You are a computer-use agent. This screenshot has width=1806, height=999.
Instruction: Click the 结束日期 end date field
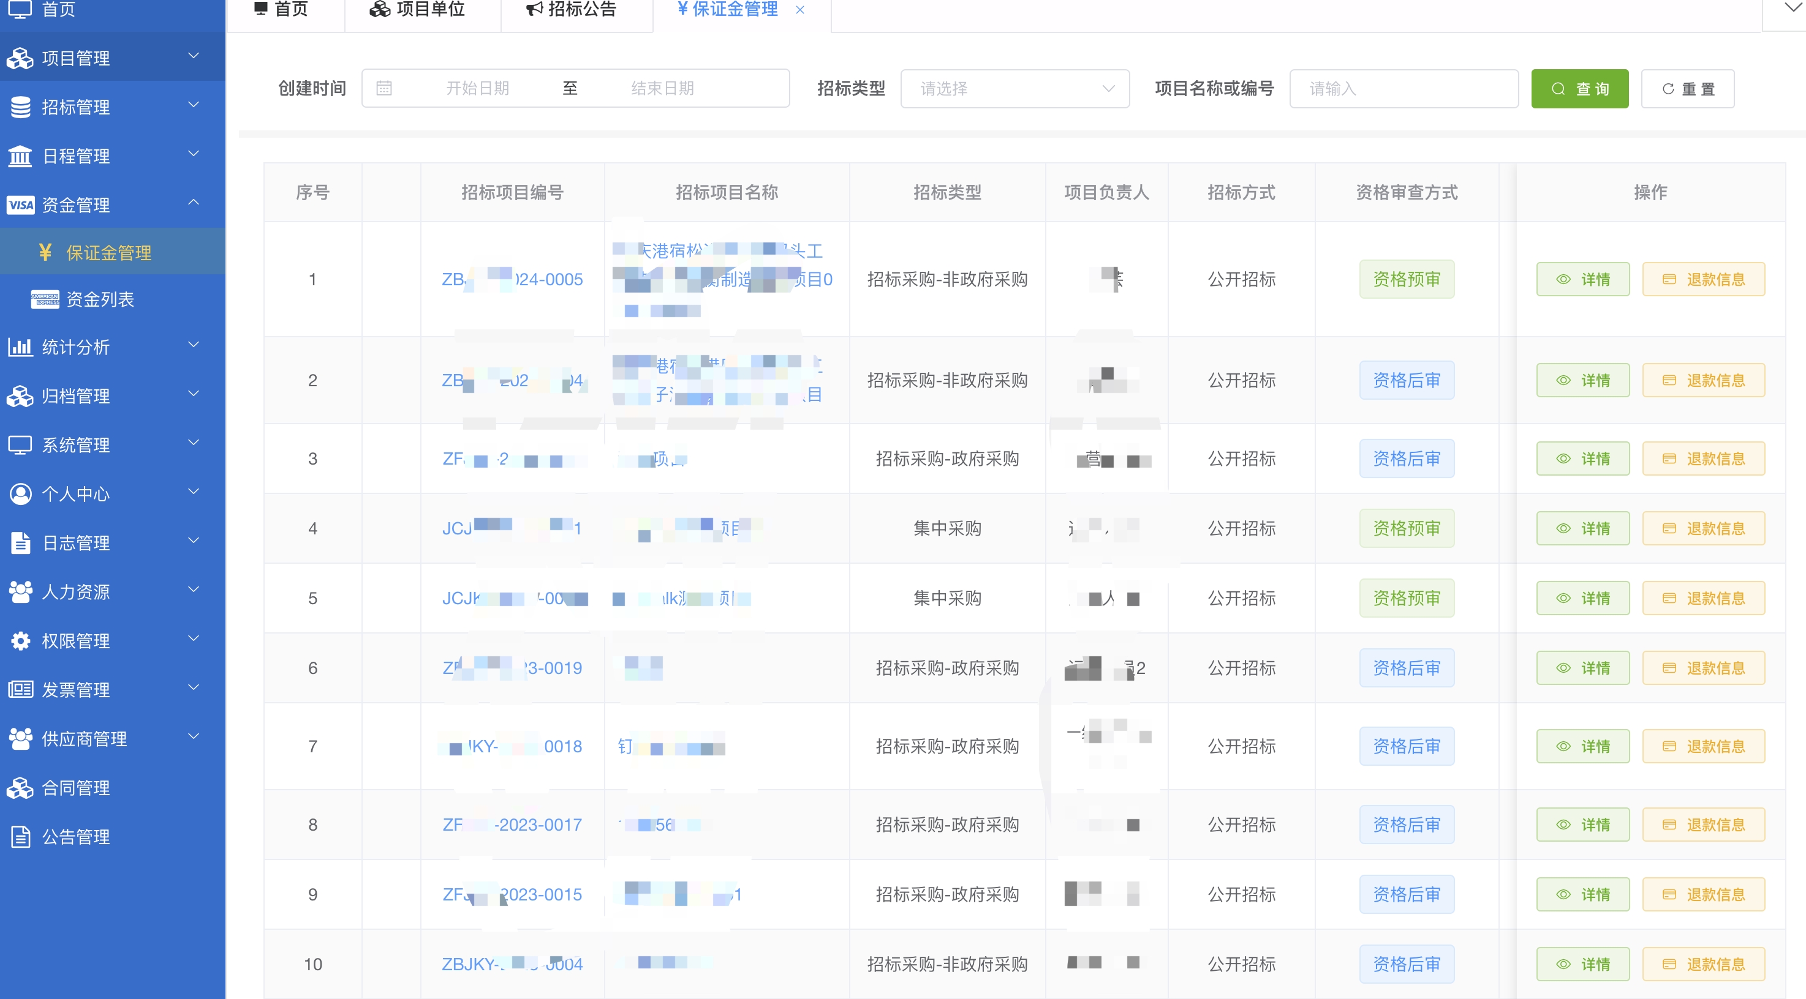coord(662,88)
